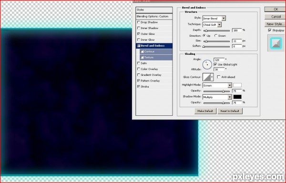
Task: Click the Shadow opacity input field
Action: 237,103
